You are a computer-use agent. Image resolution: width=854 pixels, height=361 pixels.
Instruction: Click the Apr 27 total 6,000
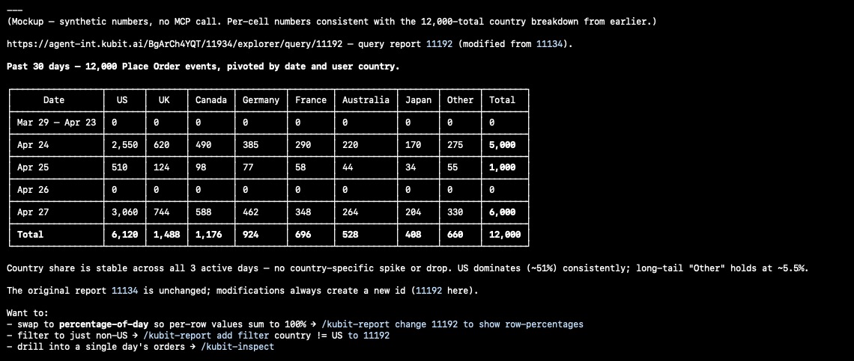[502, 212]
